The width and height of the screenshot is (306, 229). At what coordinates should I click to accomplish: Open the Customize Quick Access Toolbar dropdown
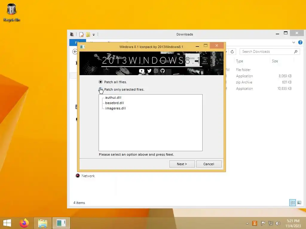pos(94,35)
